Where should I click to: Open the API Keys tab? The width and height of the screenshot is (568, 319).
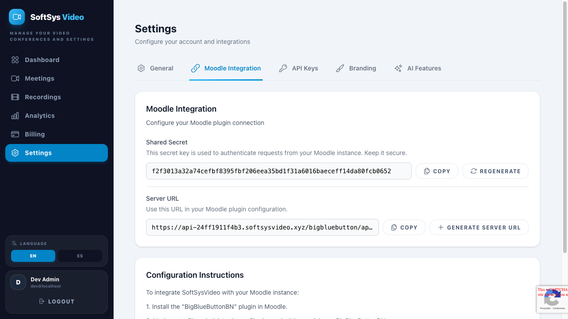click(x=298, y=68)
